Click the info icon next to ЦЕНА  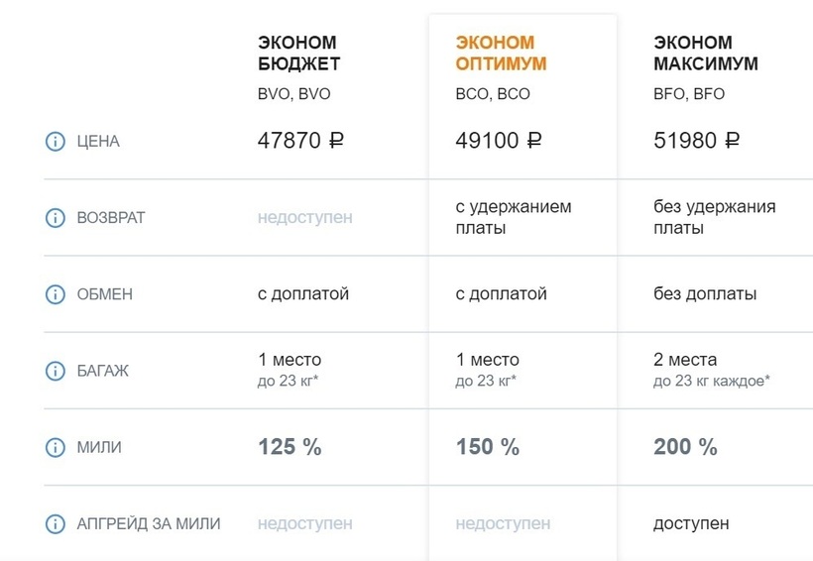point(55,142)
